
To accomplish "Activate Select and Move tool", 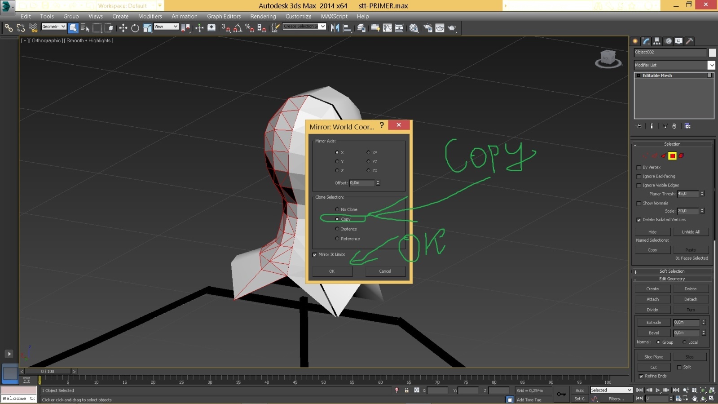I will [123, 28].
